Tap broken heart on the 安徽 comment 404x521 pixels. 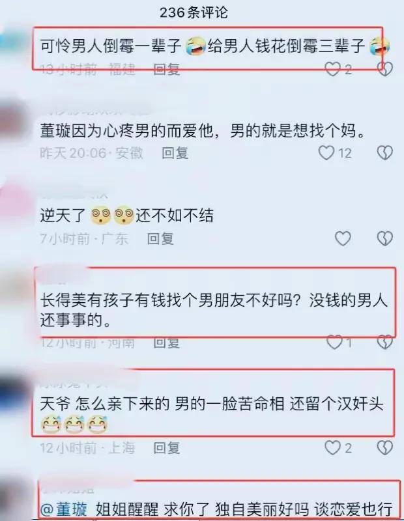click(385, 153)
